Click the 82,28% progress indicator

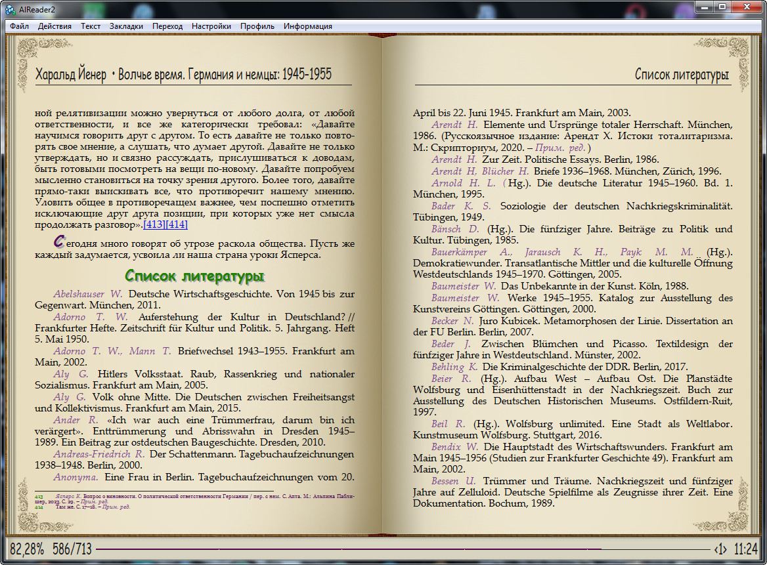[27, 549]
